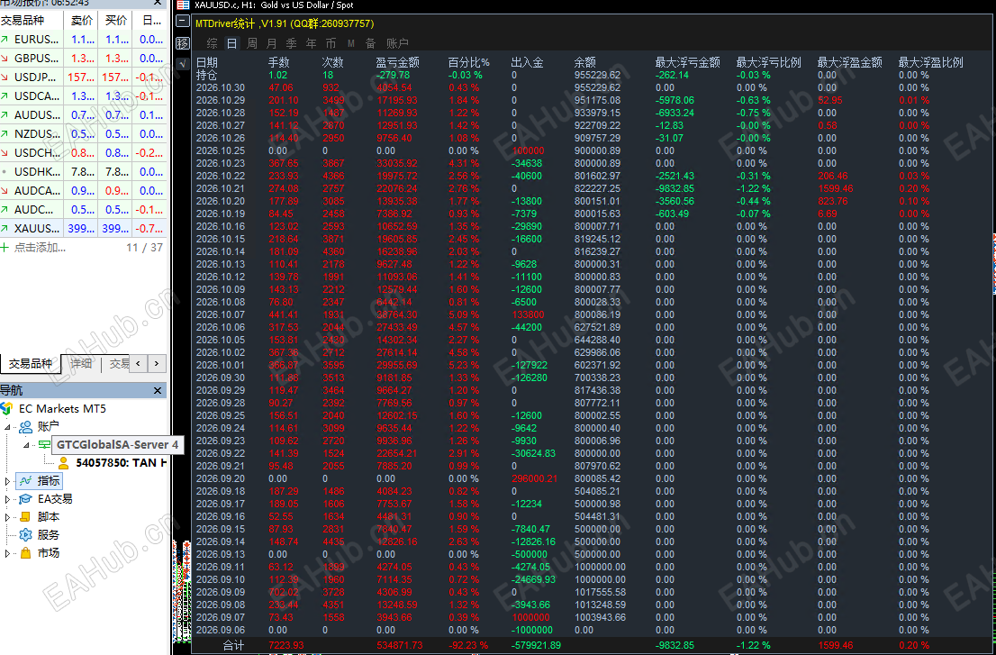
Task: Click the up arrow icon beside NZDUS row
Action: 5,134
